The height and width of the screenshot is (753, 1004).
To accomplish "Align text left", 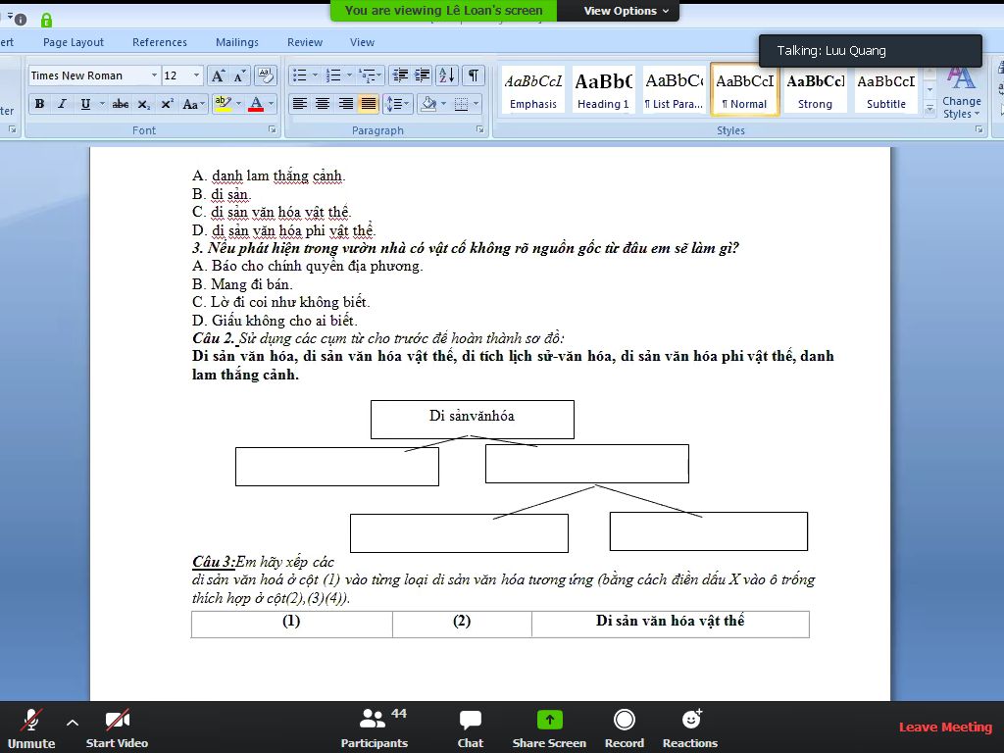I will coord(300,104).
